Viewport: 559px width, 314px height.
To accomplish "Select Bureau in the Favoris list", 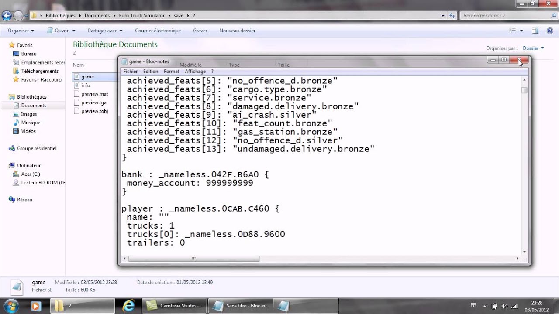I will (29, 54).
